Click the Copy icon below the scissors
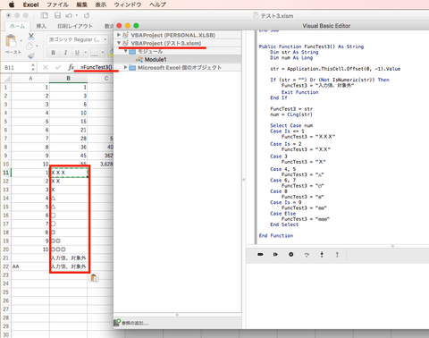The width and height of the screenshot is (429, 338). click(x=29, y=46)
